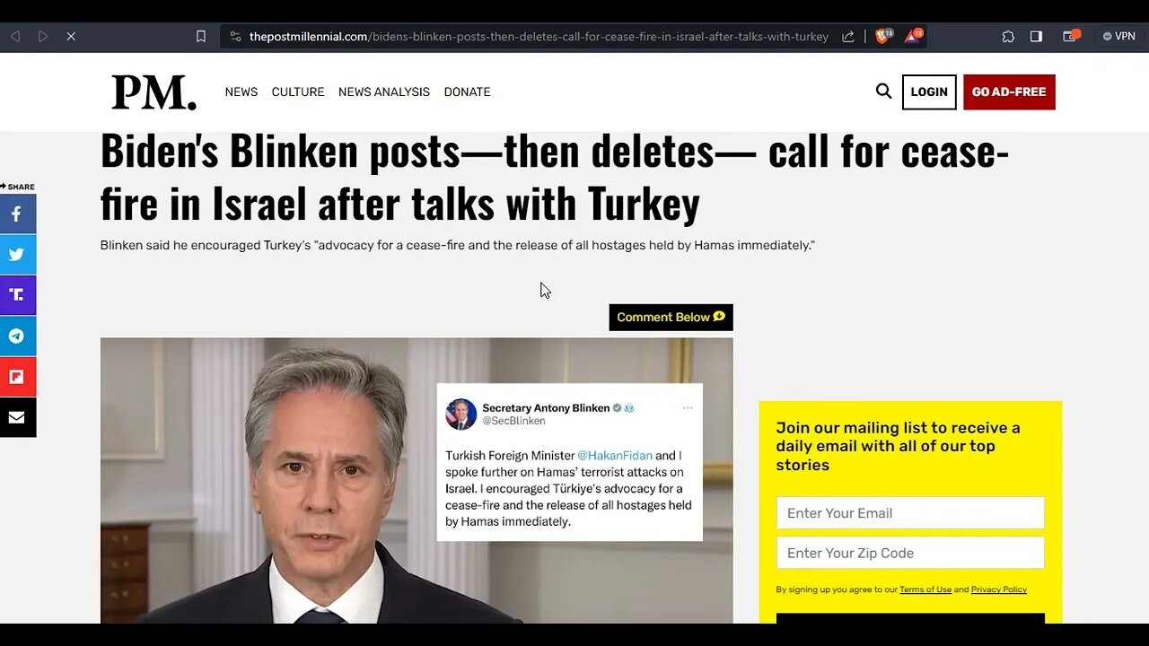Share article via Telegram icon
The height and width of the screenshot is (646, 1149).
[17, 336]
